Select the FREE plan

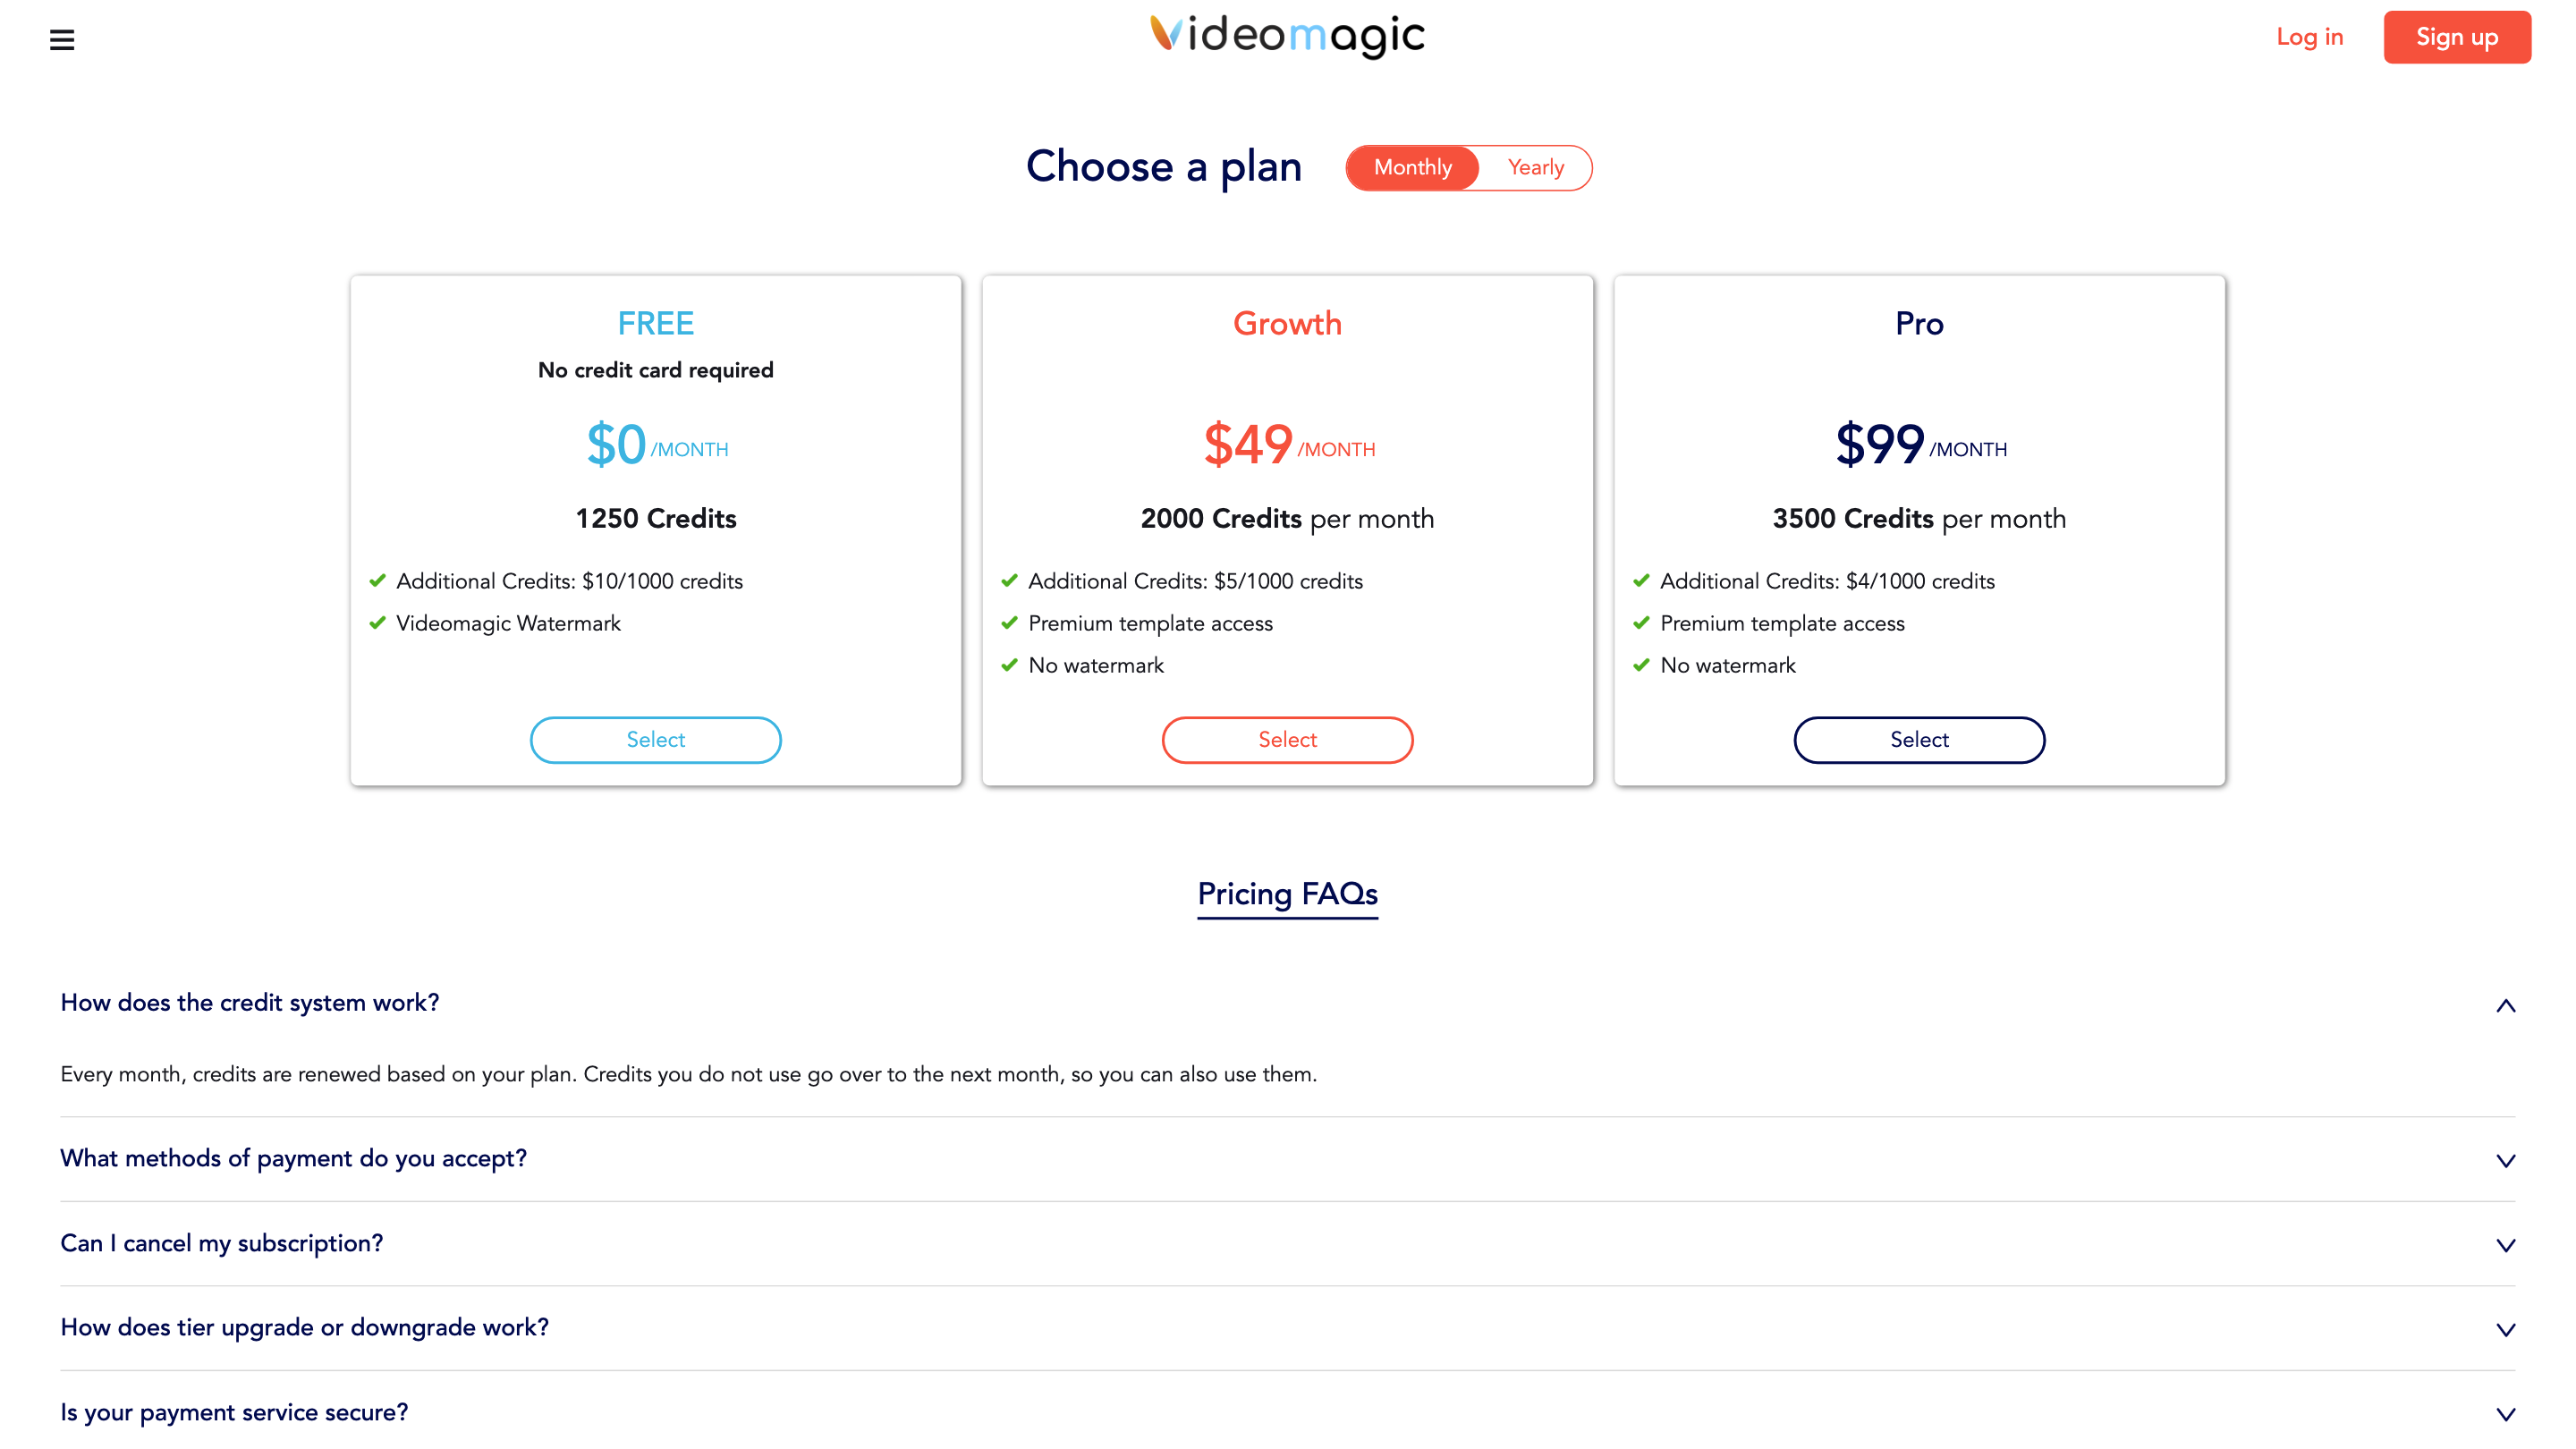coord(655,739)
